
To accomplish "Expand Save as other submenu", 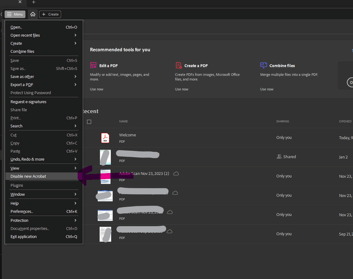I will click(x=44, y=77).
